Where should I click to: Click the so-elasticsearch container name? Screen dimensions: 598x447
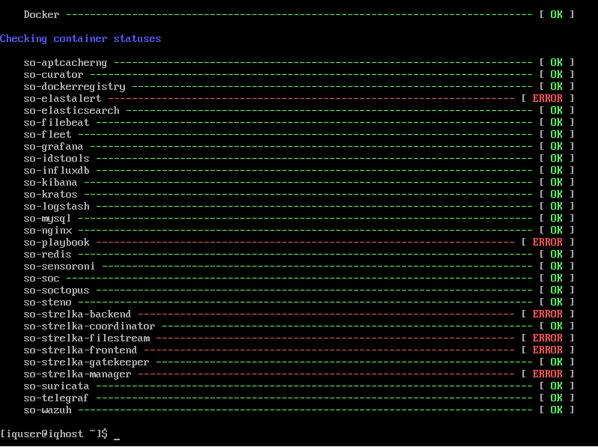pyautogui.click(x=71, y=111)
